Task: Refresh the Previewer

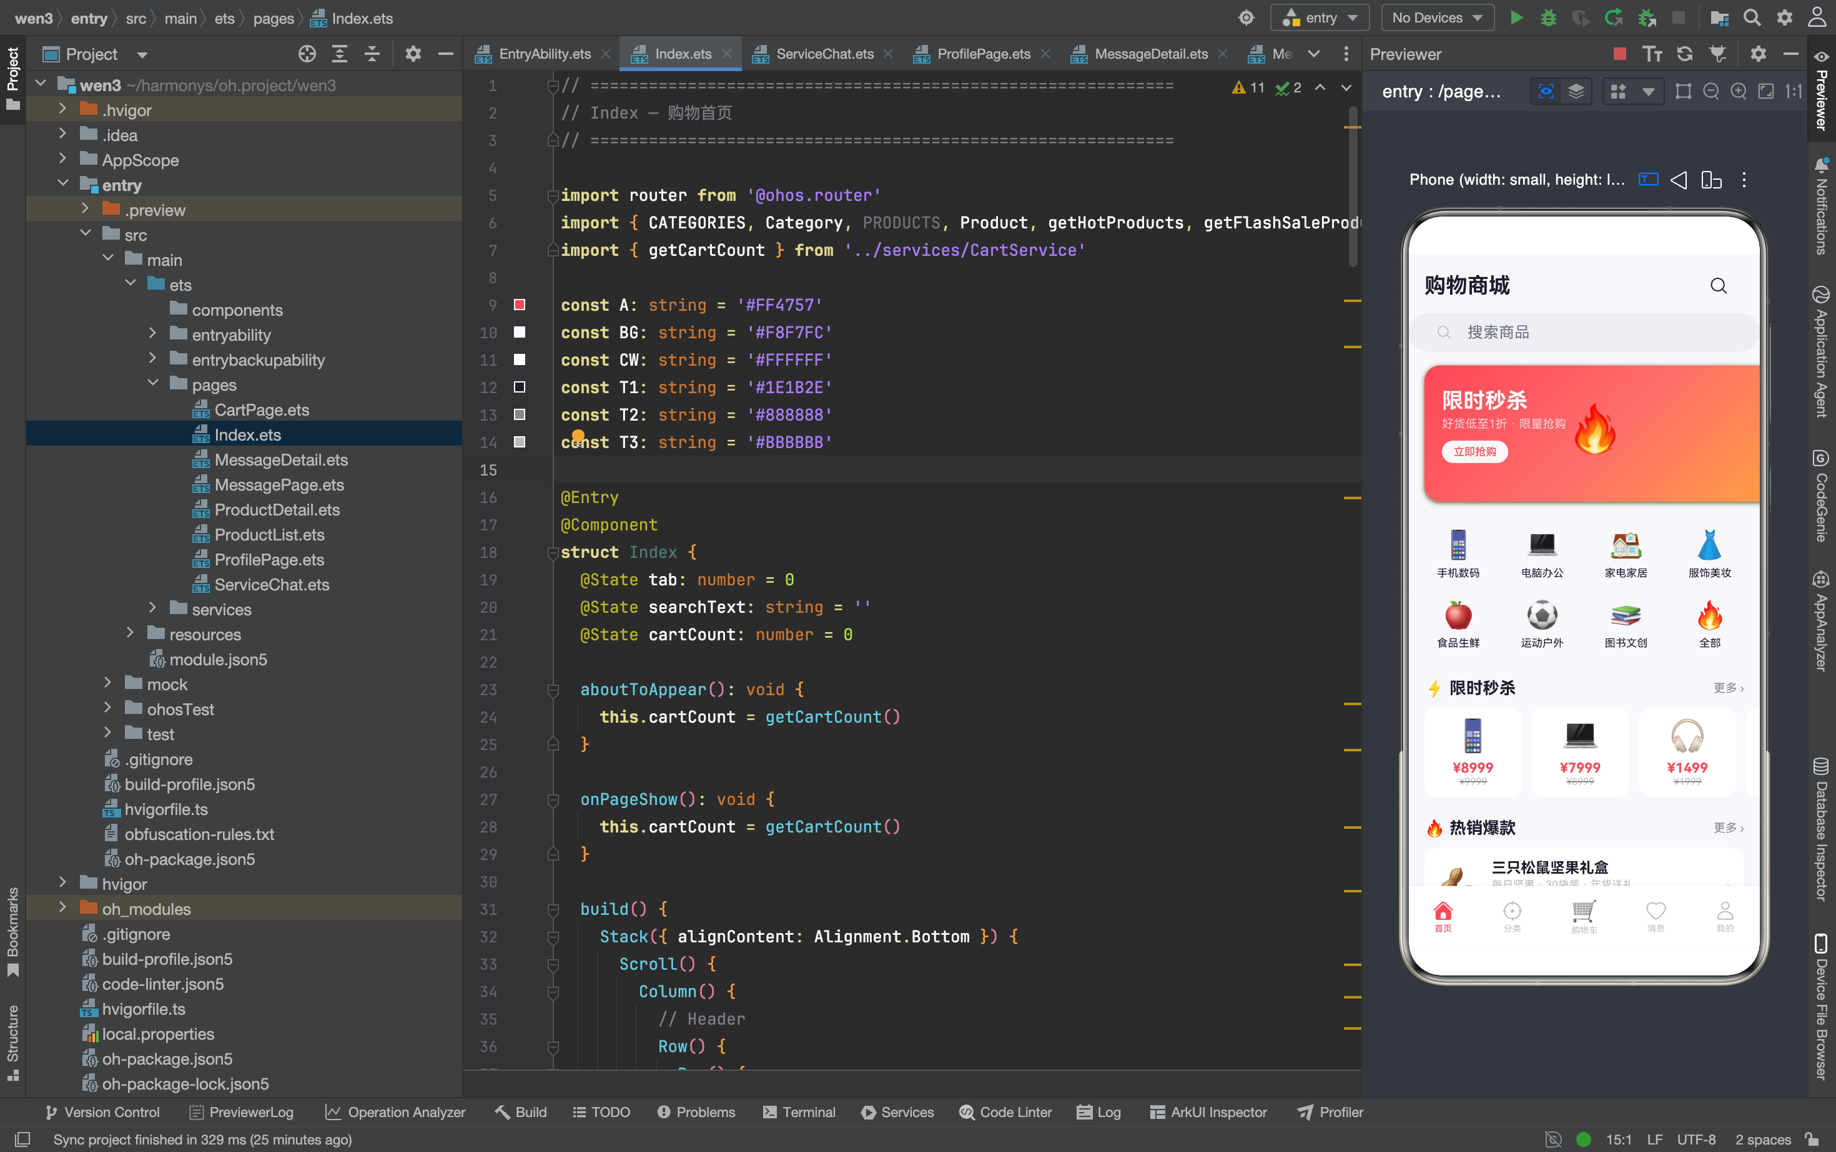Action: [1685, 54]
